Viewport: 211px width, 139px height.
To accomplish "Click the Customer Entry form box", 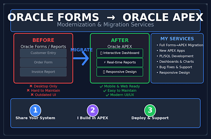I will (x=43, y=53).
